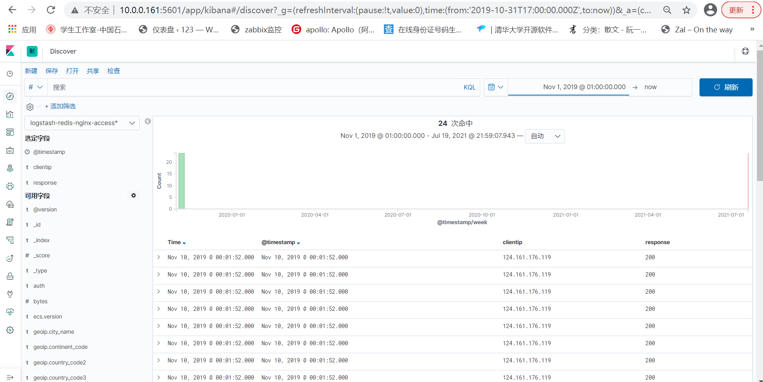
Task: Open Dashboard icon in sidebar
Action: 10,132
